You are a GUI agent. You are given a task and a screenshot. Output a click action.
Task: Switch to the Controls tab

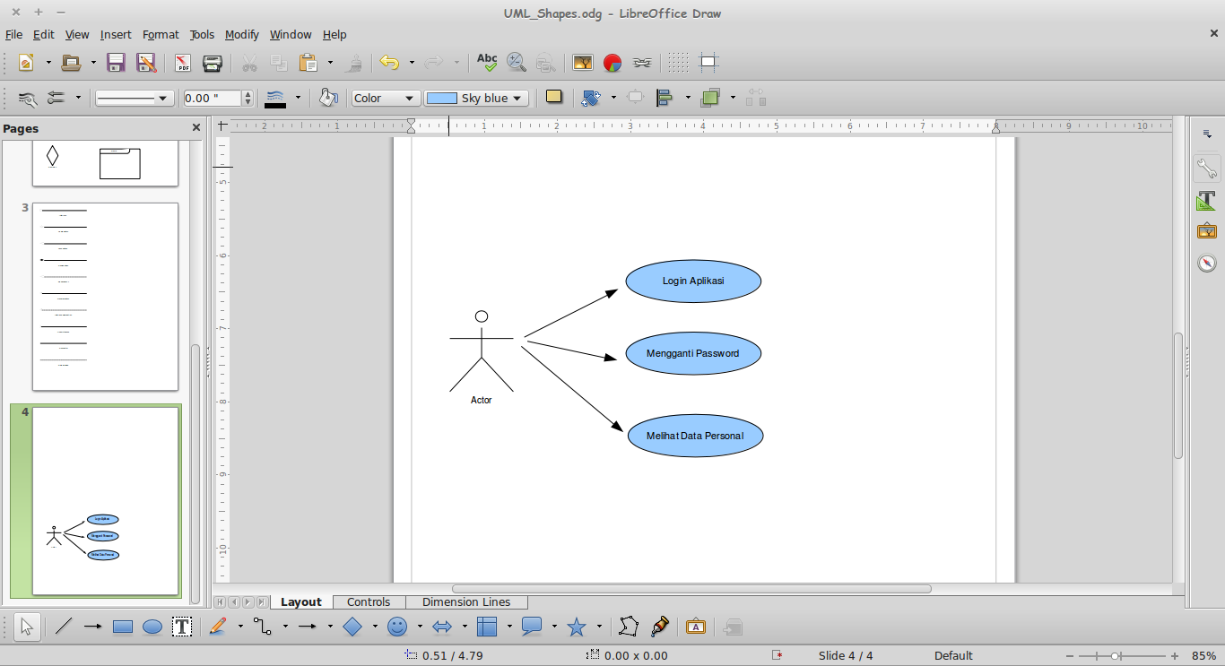click(369, 601)
